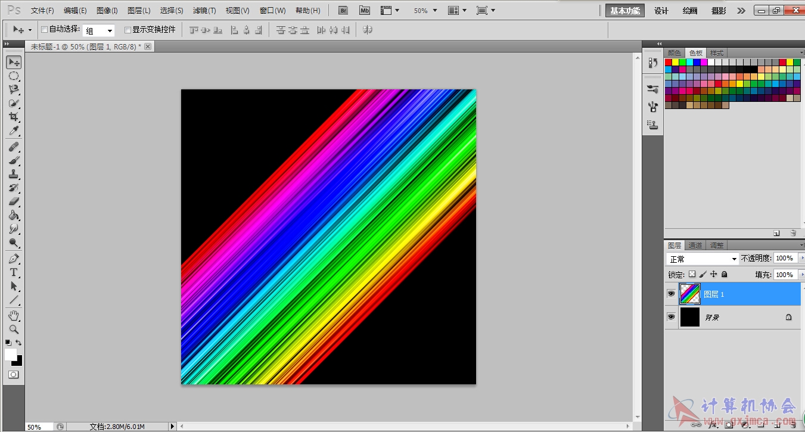Enable the 显示变换控件 checkbox
The width and height of the screenshot is (805, 432).
128,30
